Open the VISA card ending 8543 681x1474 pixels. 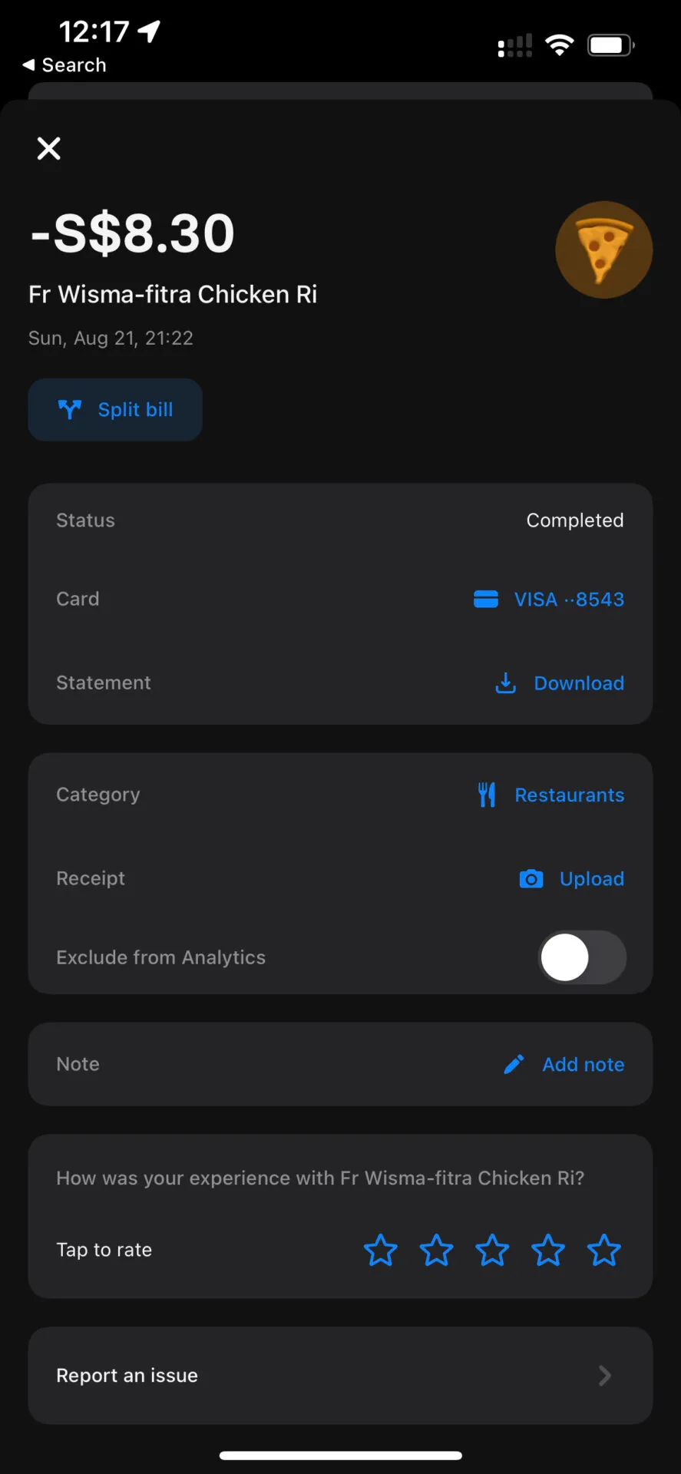pos(568,600)
